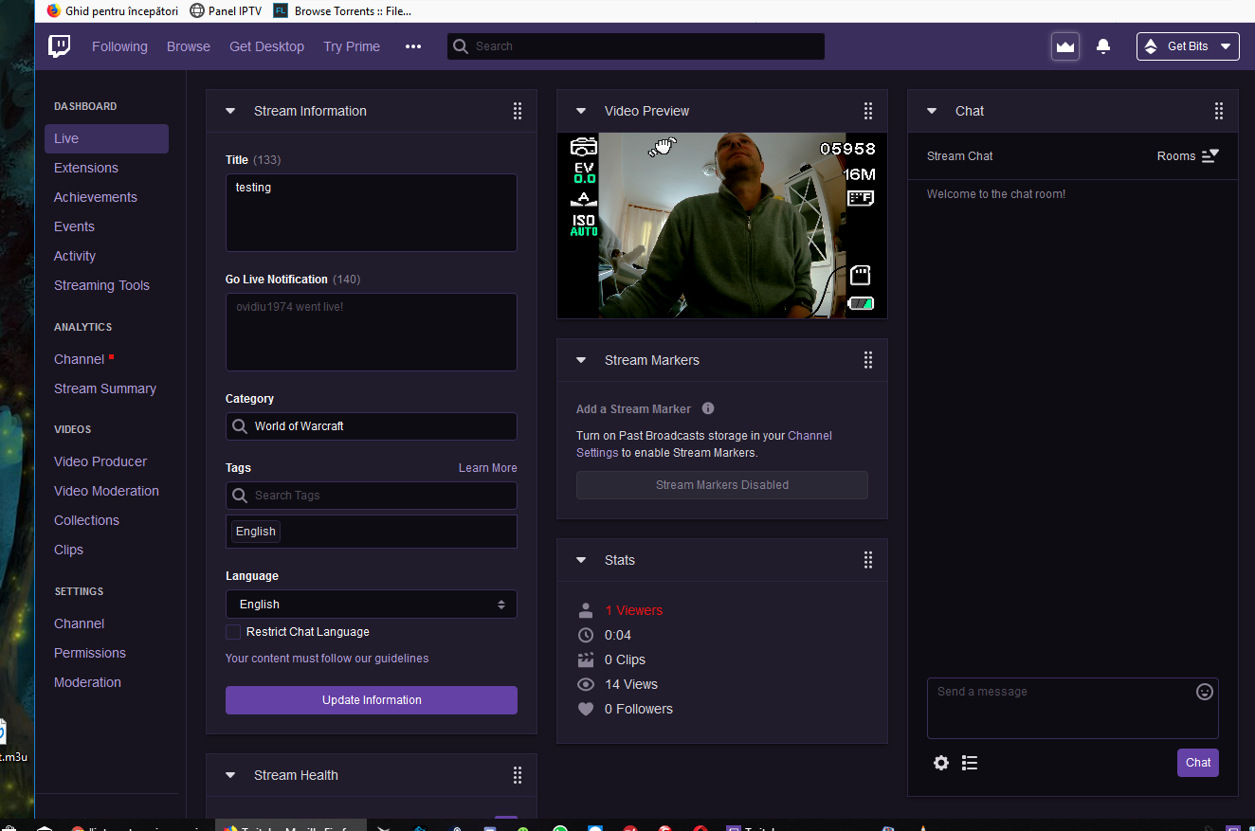Open Browse in top navigation
Screen dimensions: 1255x831
pyautogui.click(x=189, y=46)
